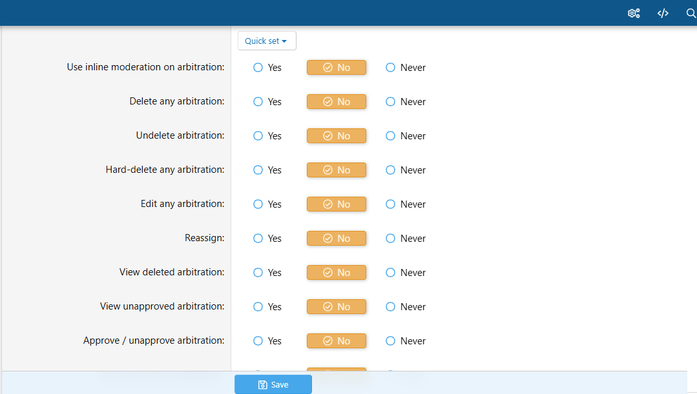Click the No option for Reassign

point(336,239)
